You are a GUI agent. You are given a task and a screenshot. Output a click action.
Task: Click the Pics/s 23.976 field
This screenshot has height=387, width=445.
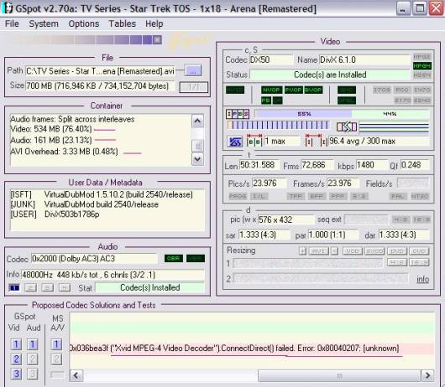[269, 183]
